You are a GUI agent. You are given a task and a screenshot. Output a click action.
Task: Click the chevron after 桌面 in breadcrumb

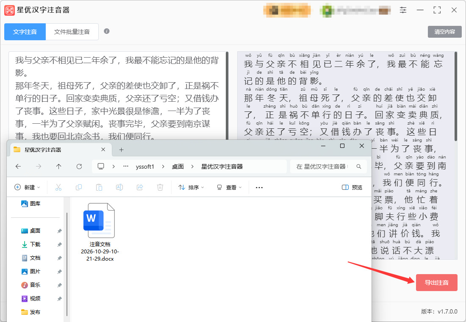pyautogui.click(x=192, y=167)
